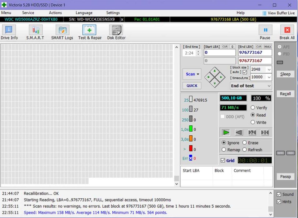Open the S.M.A.R.T attributes view

click(35, 30)
